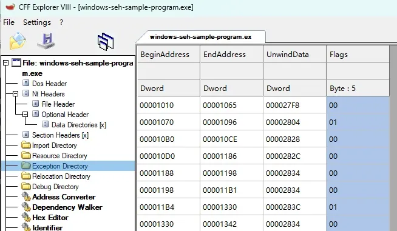Click the CFF Explorer app icon in title bar

[x=10, y=7]
